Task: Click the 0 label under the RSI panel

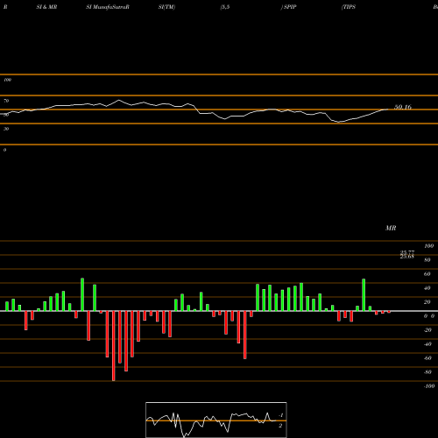Action: coord(4,150)
